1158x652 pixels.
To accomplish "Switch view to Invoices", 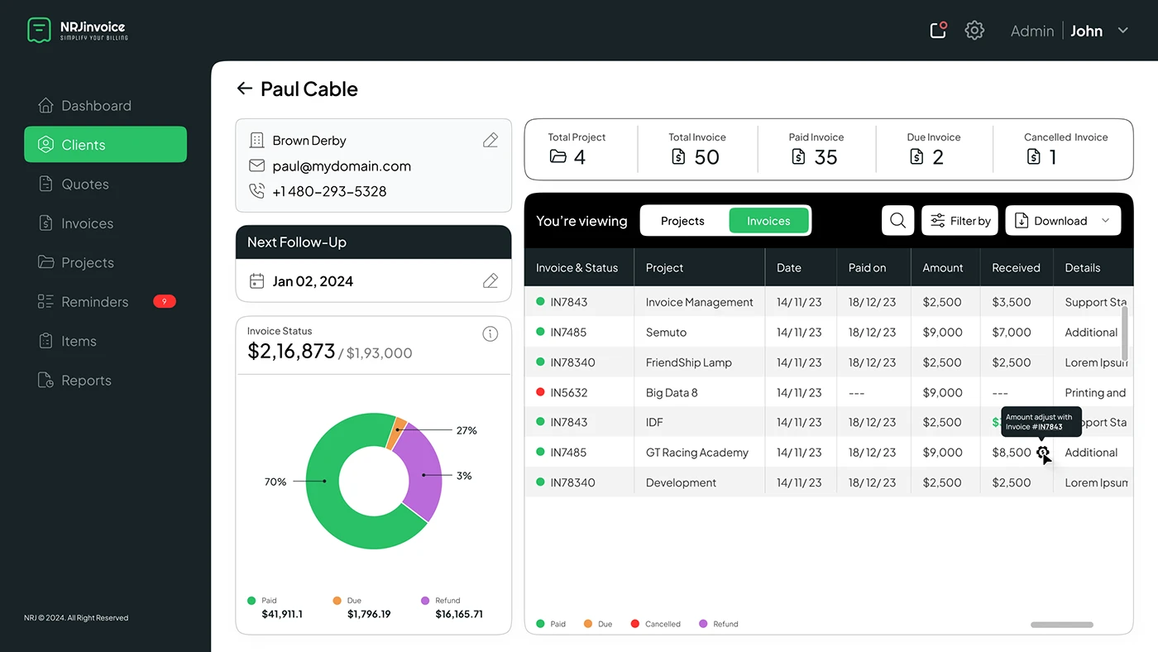I will tap(768, 221).
